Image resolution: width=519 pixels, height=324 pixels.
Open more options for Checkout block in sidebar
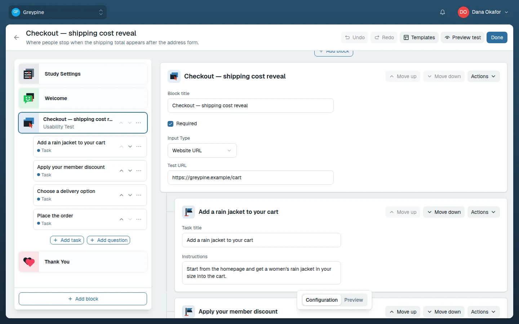tap(138, 123)
